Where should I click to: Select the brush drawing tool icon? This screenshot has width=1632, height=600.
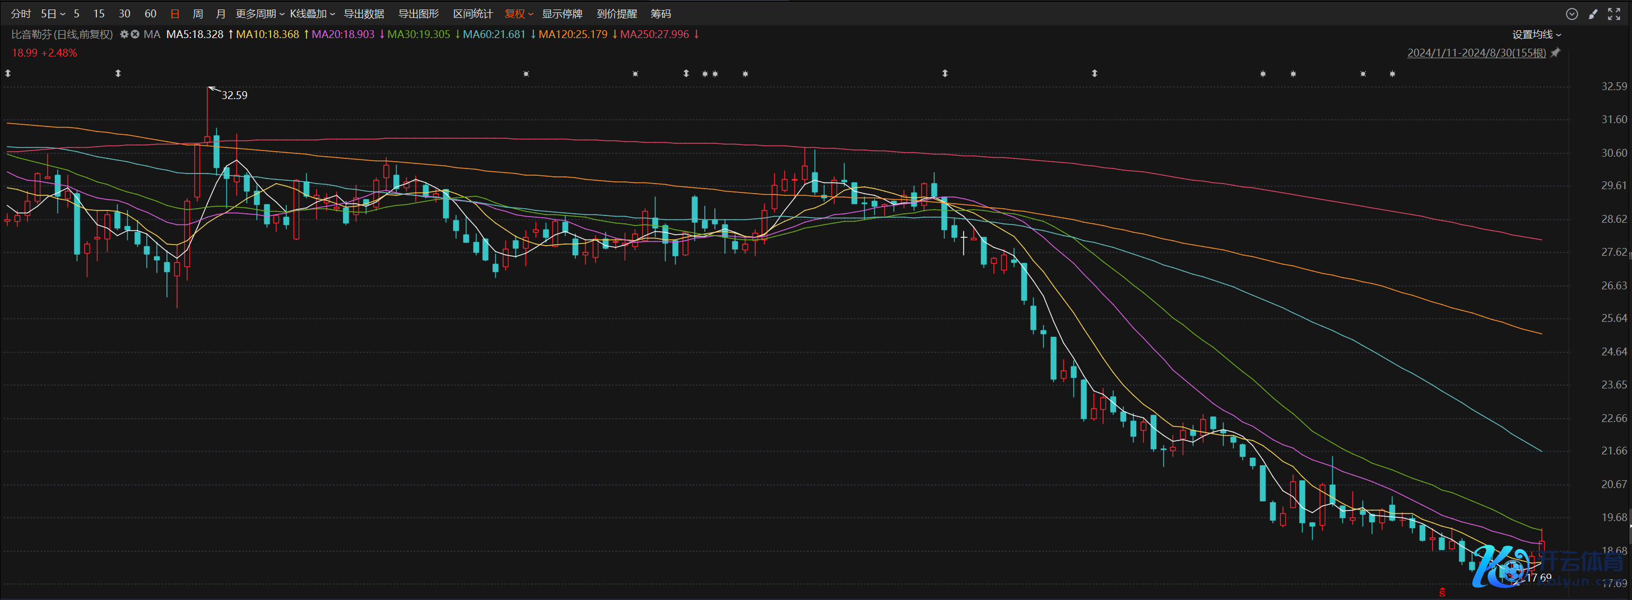[1593, 14]
